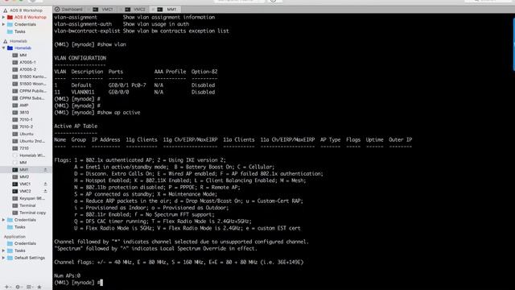
Task: Click the '#show ap active' command text
Action: pyautogui.click(x=118, y=113)
